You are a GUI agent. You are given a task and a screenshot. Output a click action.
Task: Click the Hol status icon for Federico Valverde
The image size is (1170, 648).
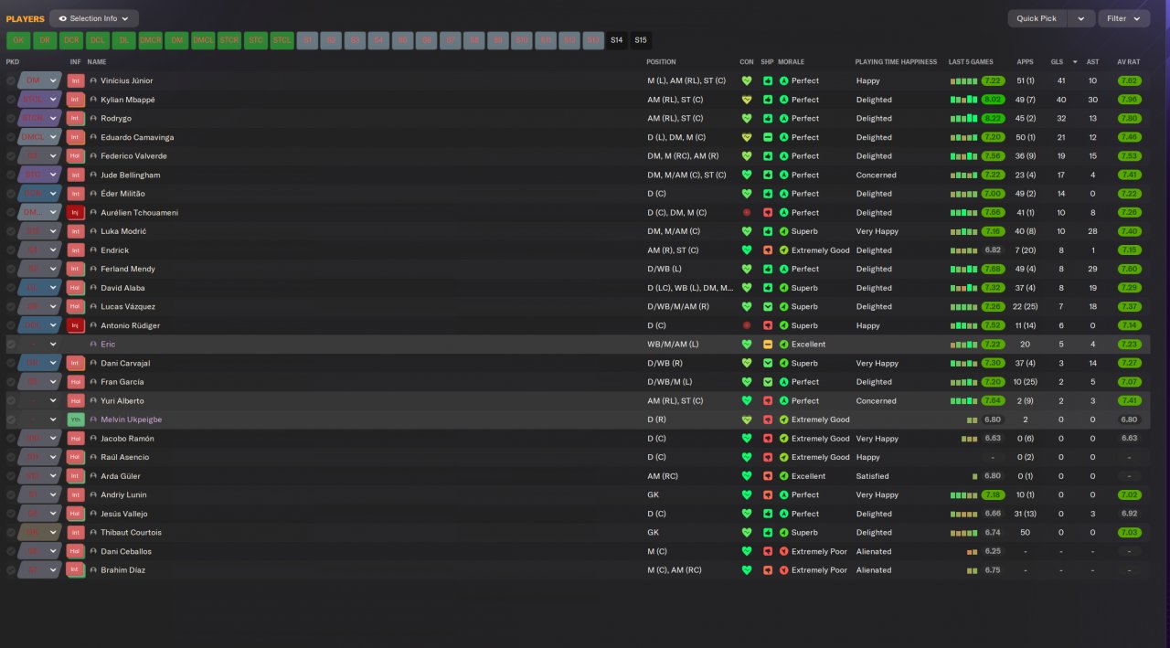[76, 156]
